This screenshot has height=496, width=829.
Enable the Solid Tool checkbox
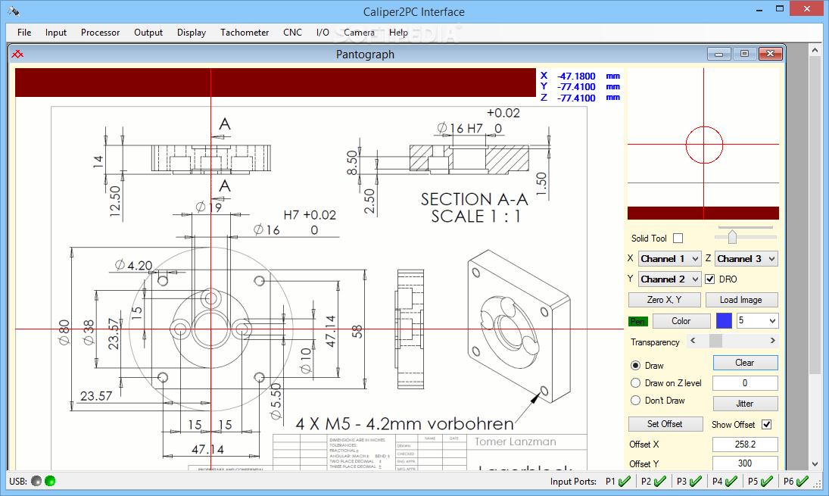(678, 239)
